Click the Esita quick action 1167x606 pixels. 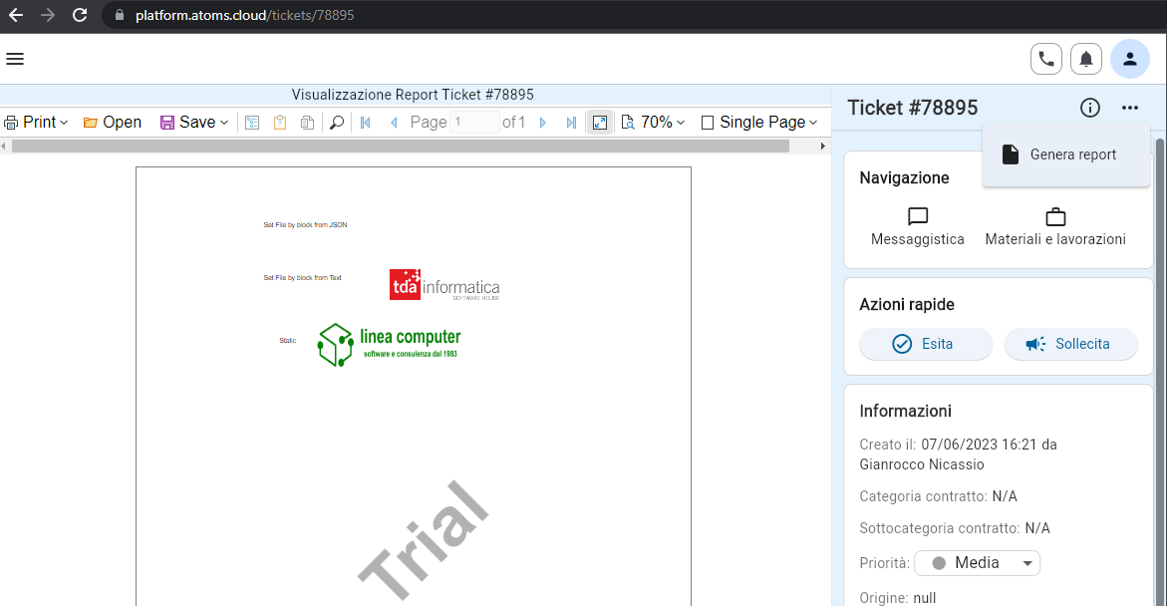point(926,344)
